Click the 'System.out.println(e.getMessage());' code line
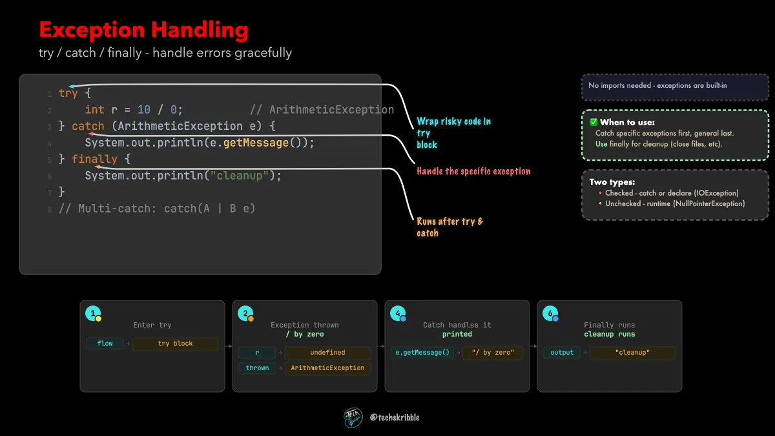Image resolution: width=775 pixels, height=436 pixels. click(200, 143)
